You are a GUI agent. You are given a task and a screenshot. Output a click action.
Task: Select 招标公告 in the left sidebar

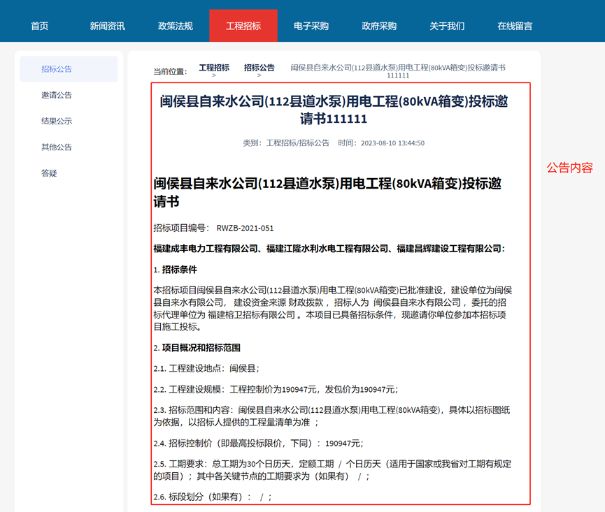[69, 69]
